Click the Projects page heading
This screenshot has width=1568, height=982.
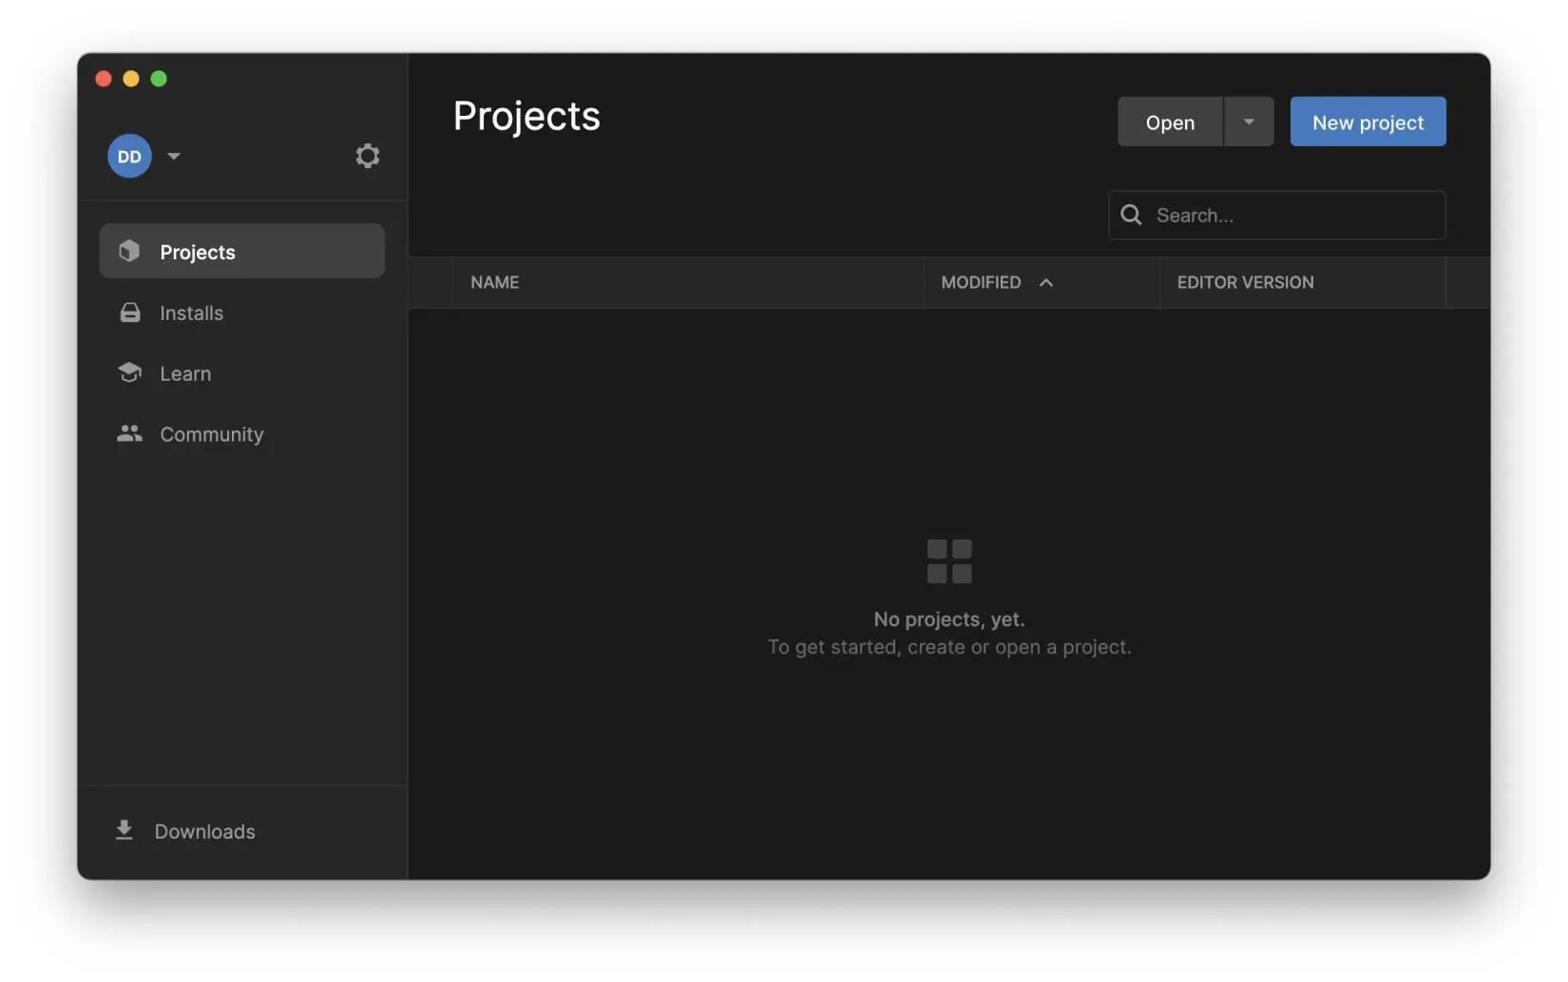coord(526,117)
